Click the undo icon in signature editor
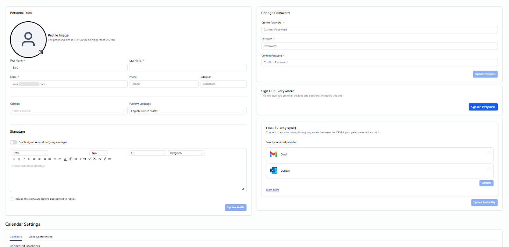 [55, 159]
